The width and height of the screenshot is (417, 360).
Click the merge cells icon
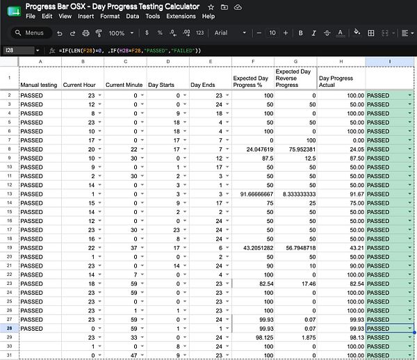tap(385, 33)
